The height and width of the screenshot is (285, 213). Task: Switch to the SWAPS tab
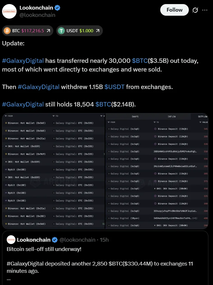[x=135, y=117]
